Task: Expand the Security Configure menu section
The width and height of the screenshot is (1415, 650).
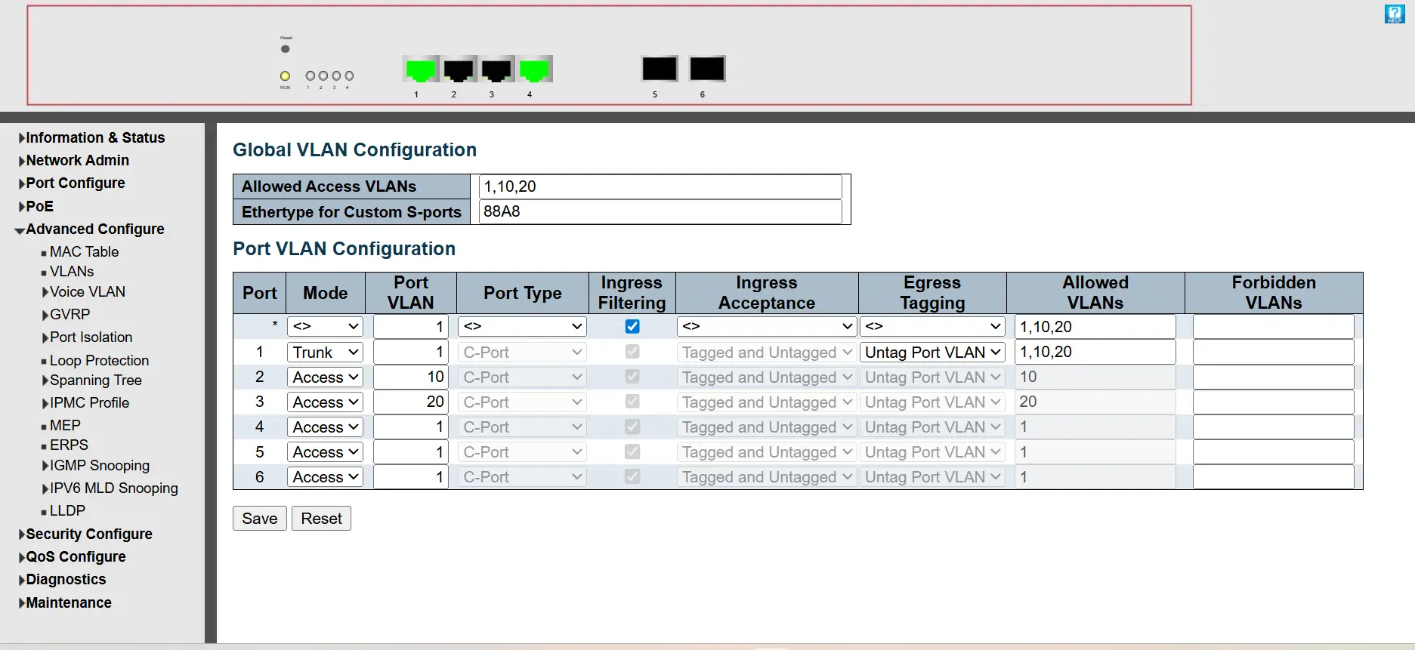Action: pos(88,534)
